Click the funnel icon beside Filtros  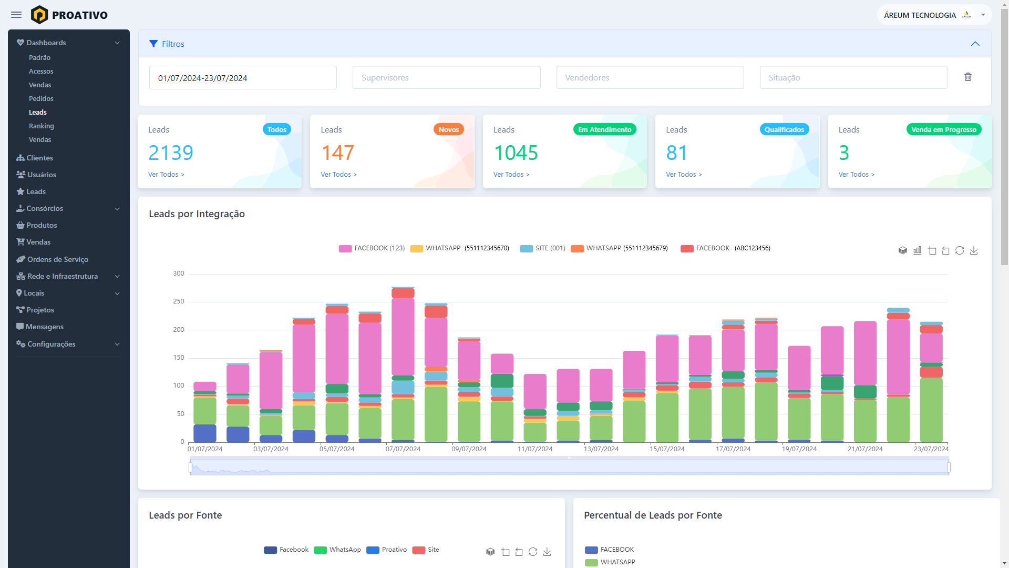pos(153,44)
